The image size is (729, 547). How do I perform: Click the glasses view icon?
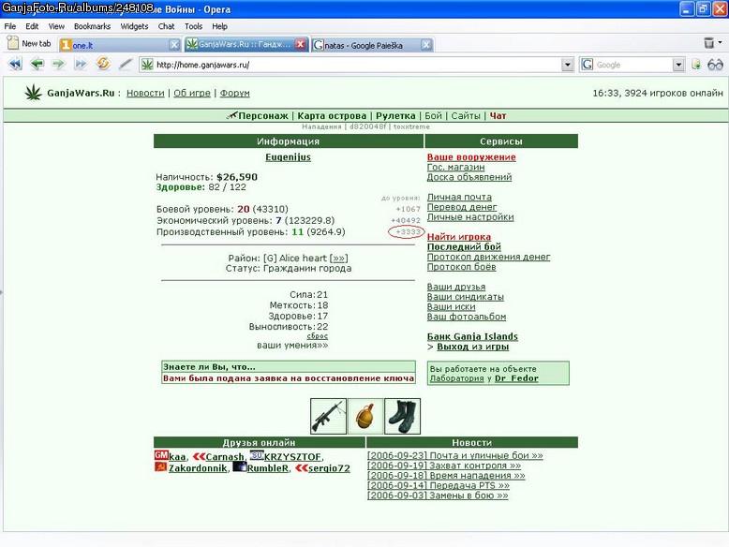[x=715, y=65]
